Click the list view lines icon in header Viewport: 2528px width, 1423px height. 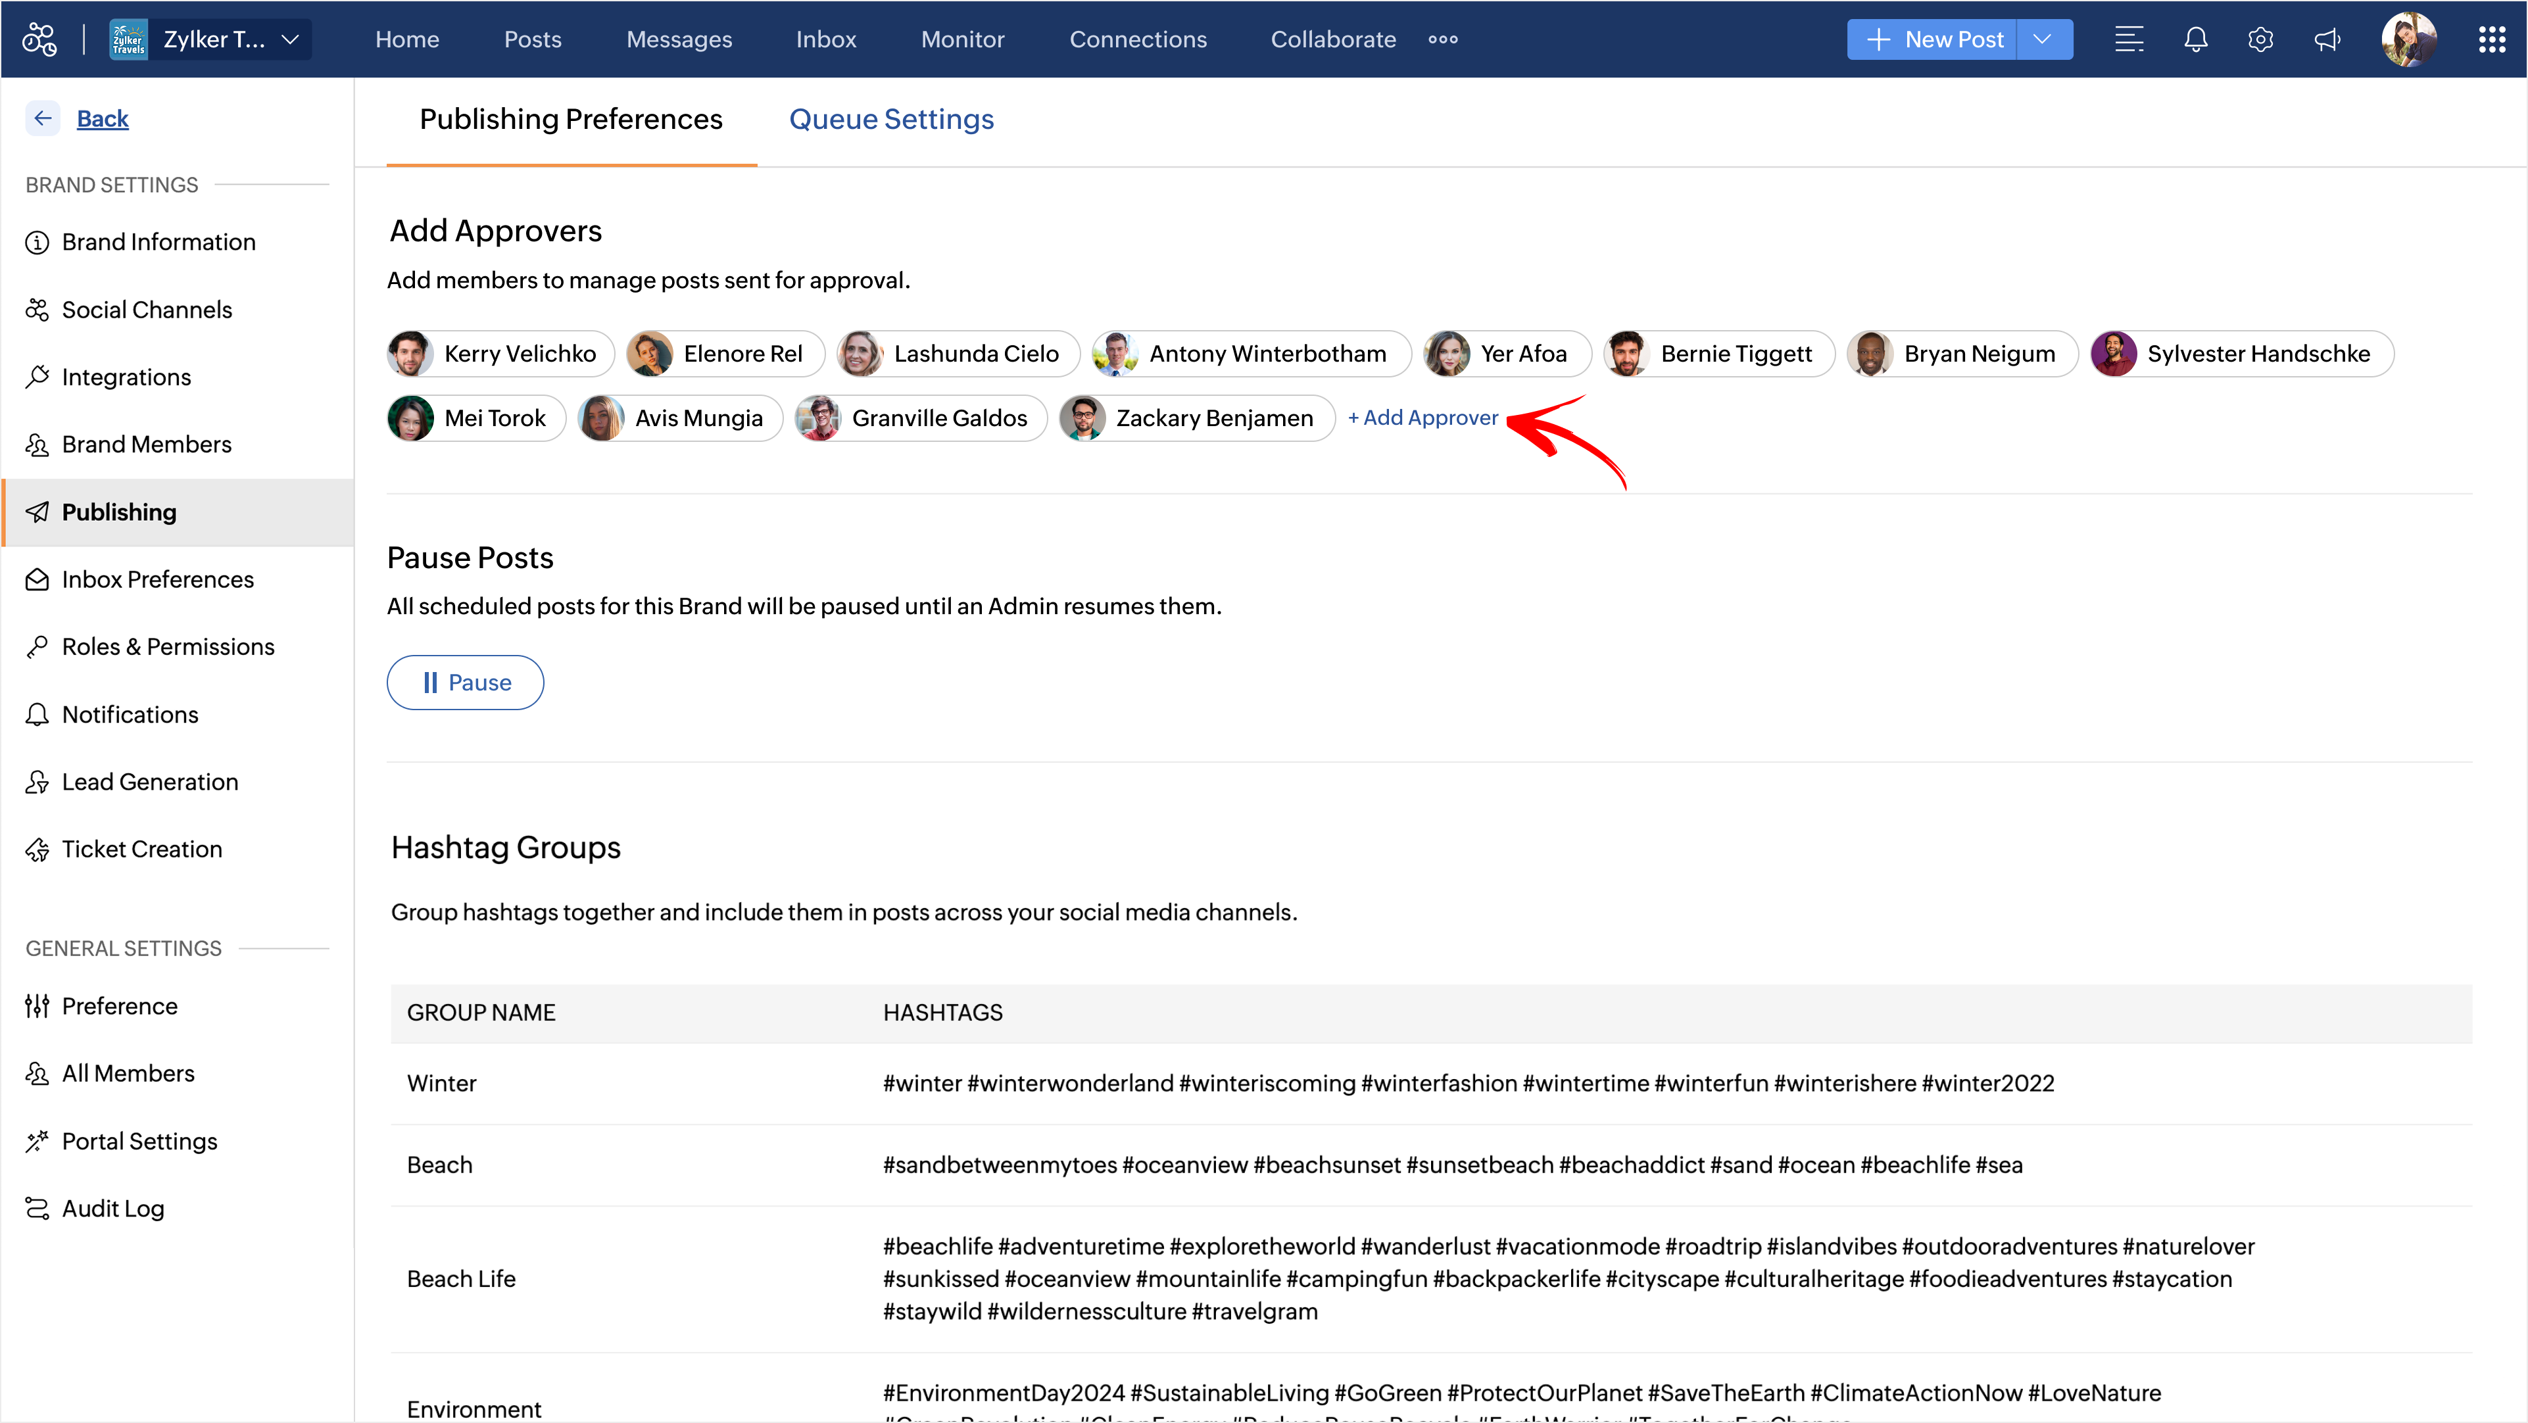tap(2127, 39)
